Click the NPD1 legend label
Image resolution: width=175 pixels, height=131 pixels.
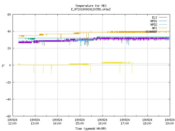point(154,21)
